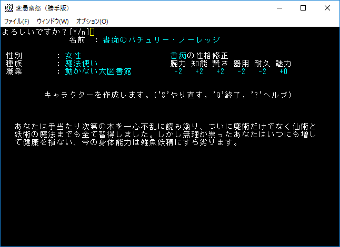Click the yellow cursor after the [Y/n] prompt
The image size is (340, 247).
[93, 32]
